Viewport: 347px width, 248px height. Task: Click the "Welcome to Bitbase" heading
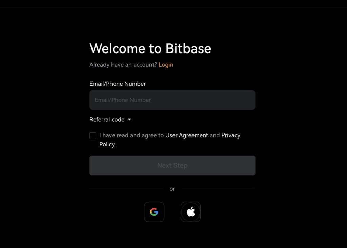(x=150, y=48)
